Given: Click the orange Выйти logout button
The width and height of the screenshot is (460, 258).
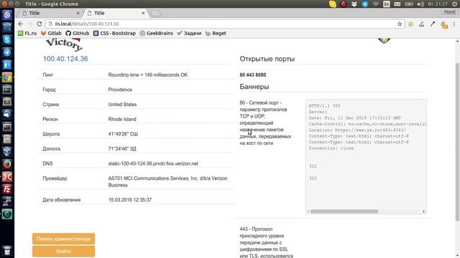Looking at the screenshot, I should pos(64,252).
